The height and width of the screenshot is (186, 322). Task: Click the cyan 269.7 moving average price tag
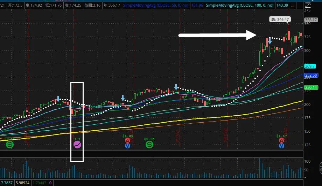point(309,66)
